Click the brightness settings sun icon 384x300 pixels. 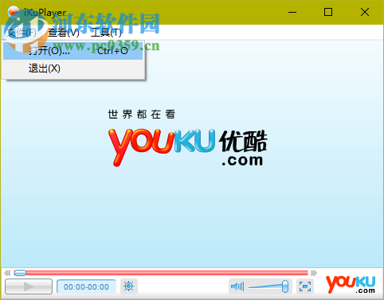[129, 286]
